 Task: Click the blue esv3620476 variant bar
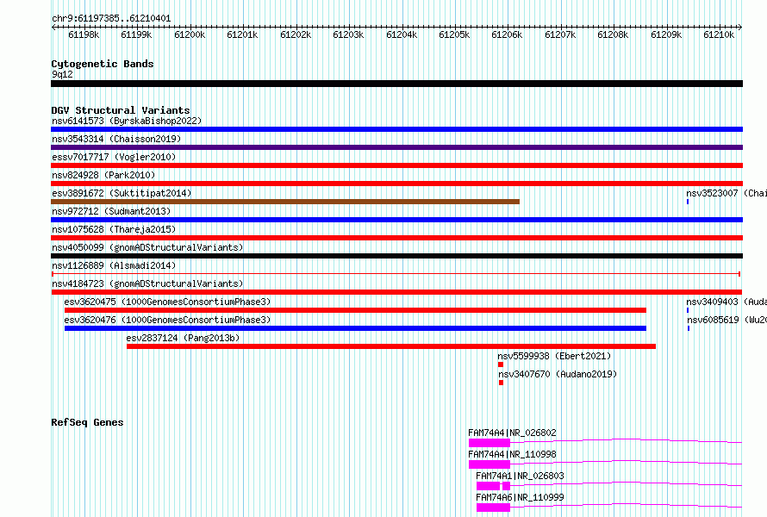tap(355, 328)
